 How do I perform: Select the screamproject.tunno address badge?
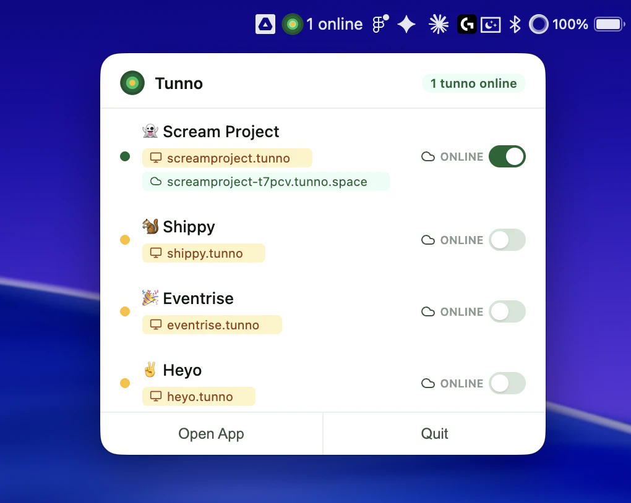(227, 158)
